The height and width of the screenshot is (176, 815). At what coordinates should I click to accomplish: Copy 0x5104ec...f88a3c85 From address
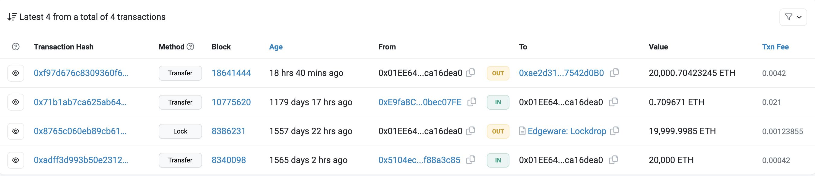pos(471,160)
